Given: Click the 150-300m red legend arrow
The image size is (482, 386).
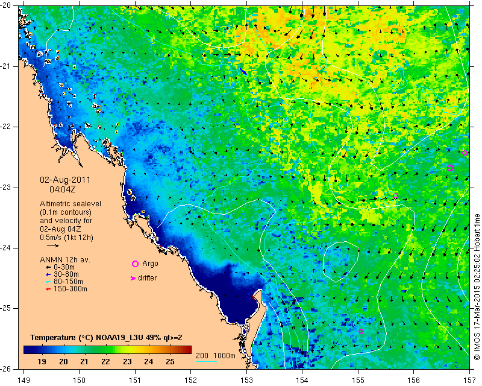Looking at the screenshot, I should pos(48,289).
